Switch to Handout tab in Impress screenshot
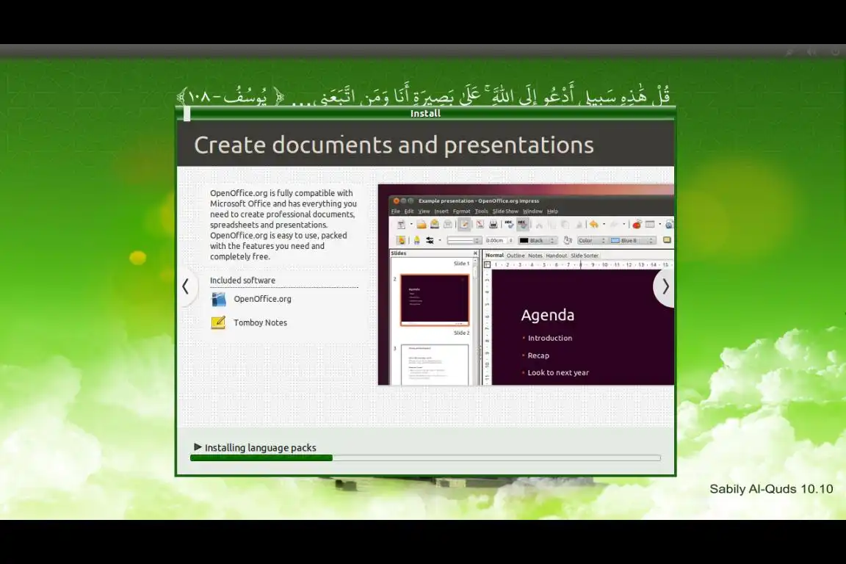Image resolution: width=846 pixels, height=564 pixels. [556, 256]
